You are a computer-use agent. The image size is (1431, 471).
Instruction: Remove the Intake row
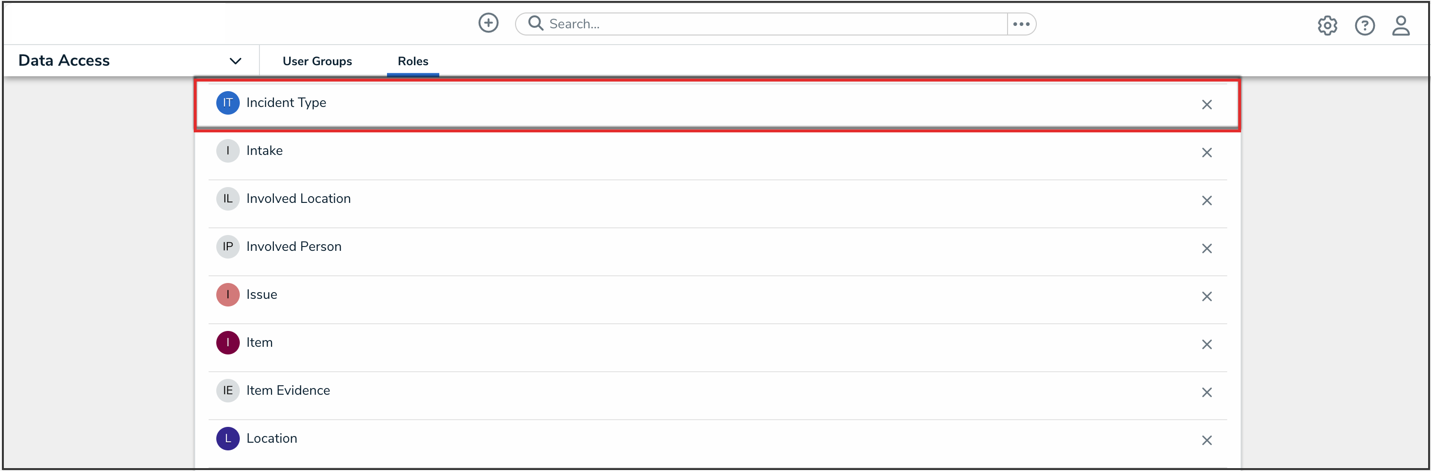click(x=1207, y=153)
